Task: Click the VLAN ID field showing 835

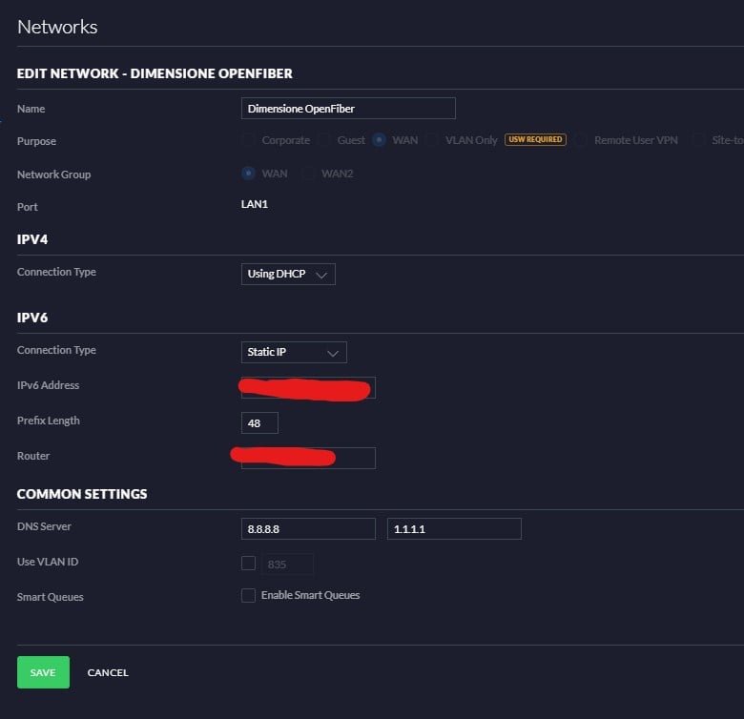Action: pyautogui.click(x=287, y=565)
